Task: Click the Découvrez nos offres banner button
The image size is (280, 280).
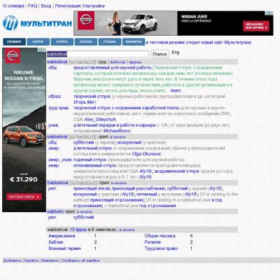Action: tap(256, 26)
